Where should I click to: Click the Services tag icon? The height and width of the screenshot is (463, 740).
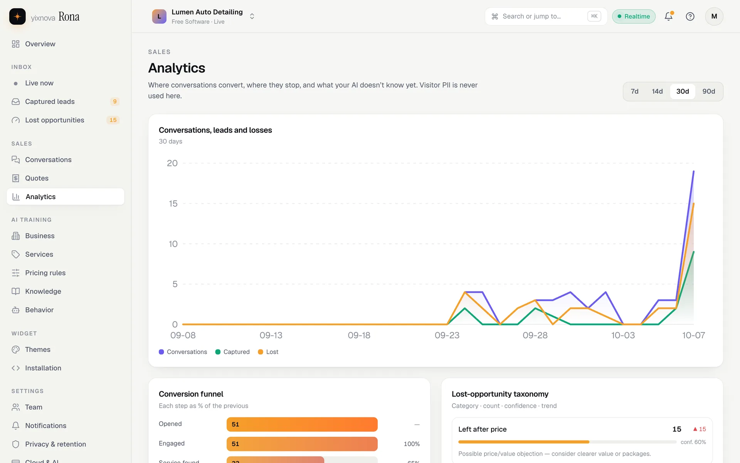pos(15,254)
